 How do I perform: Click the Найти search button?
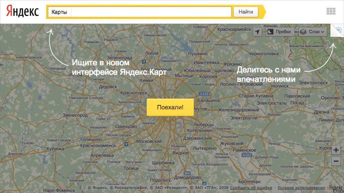[x=246, y=12]
